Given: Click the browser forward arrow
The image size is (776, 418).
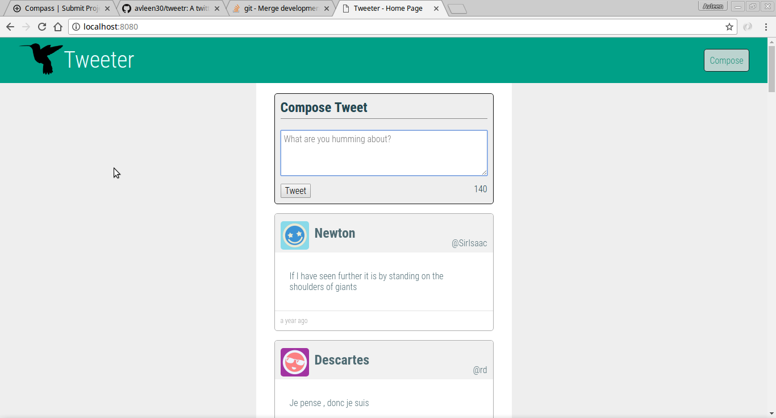Looking at the screenshot, I should coord(26,27).
